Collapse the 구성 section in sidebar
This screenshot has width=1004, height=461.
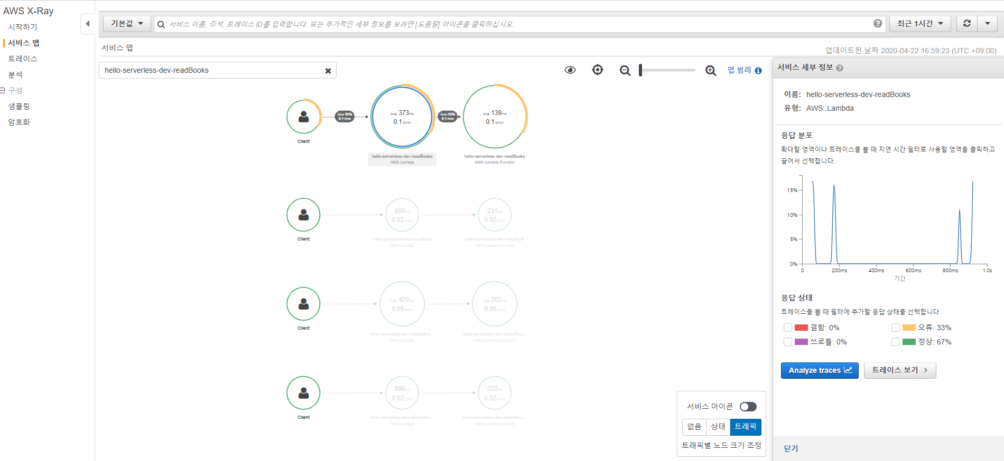2,91
